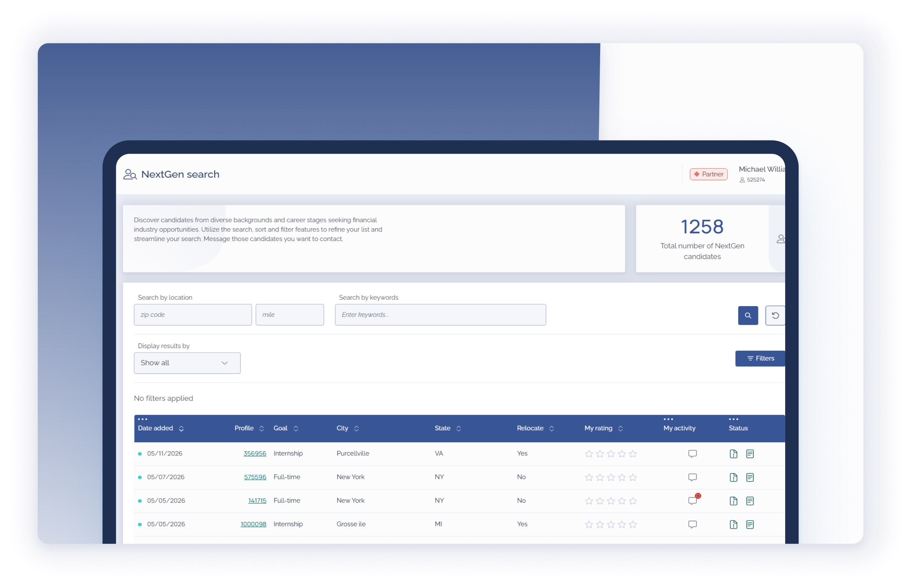The image size is (912, 587).
Task: Sort table by Relocate column
Action: coord(552,428)
